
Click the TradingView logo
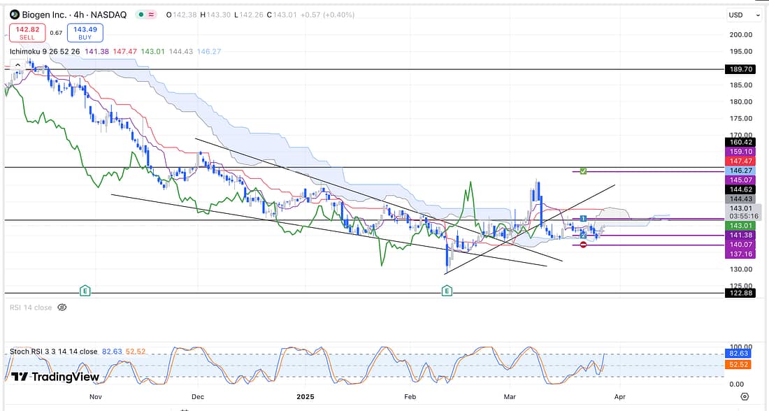[x=55, y=377]
